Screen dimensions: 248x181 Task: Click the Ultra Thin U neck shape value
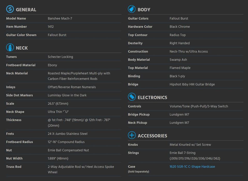tap(58, 112)
